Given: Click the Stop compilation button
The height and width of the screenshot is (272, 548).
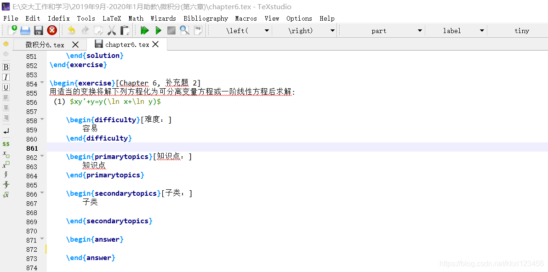Looking at the screenshot, I should tap(171, 30).
